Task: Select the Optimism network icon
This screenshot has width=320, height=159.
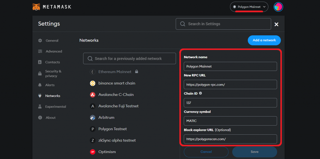Action: tap(92, 152)
